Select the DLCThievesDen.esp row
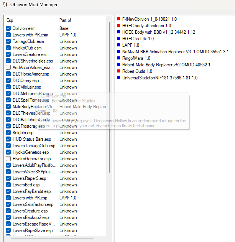235x242 pixels. point(56,113)
